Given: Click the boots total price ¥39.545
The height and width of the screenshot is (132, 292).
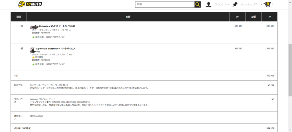Looking at the screenshot, I should click(x=270, y=49).
